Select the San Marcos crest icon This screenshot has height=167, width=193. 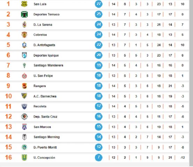[24, 127]
